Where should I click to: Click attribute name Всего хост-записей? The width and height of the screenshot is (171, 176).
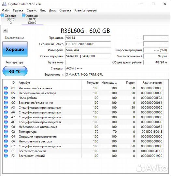coord(32,151)
